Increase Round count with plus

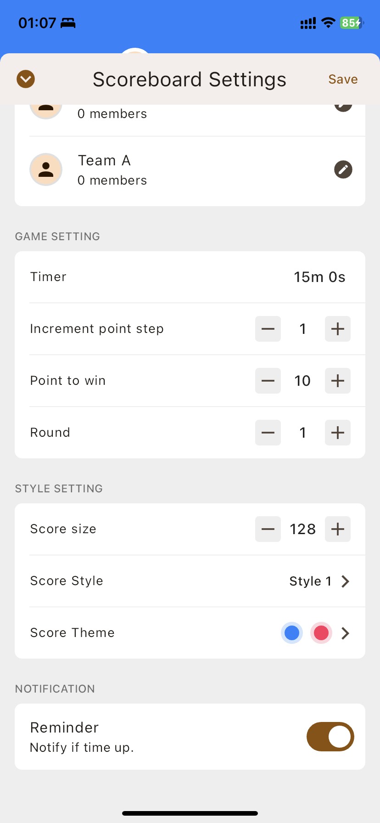pyautogui.click(x=338, y=433)
